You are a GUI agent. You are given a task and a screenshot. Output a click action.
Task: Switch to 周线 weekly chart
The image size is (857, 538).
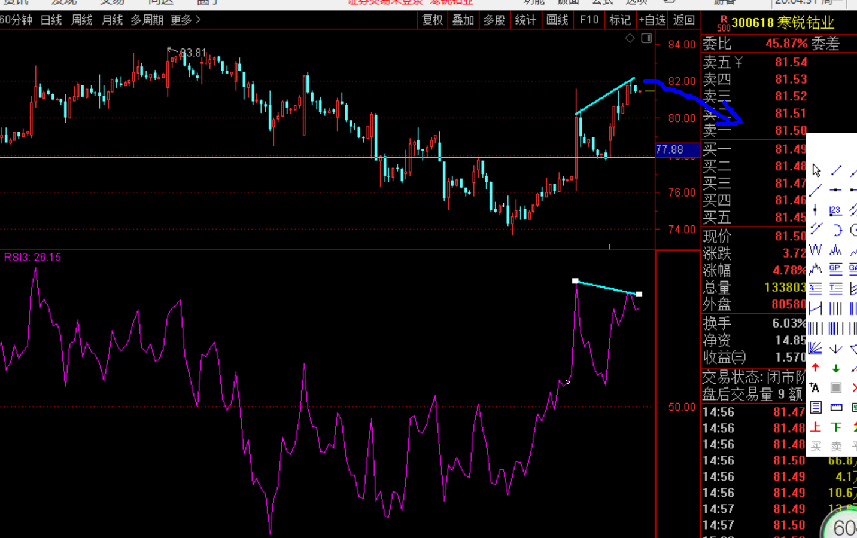coord(82,20)
